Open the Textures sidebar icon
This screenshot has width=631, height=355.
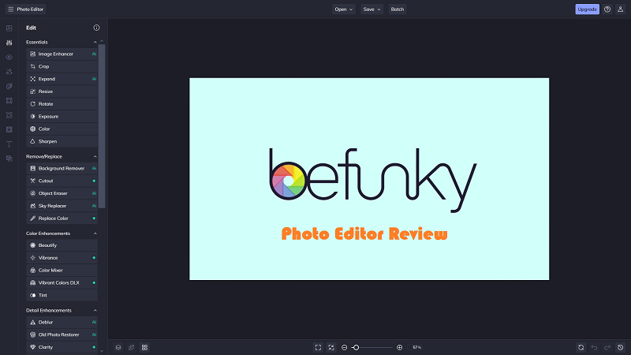coord(9,129)
